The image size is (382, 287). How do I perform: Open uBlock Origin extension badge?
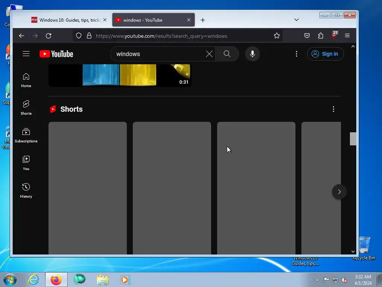tap(335, 35)
